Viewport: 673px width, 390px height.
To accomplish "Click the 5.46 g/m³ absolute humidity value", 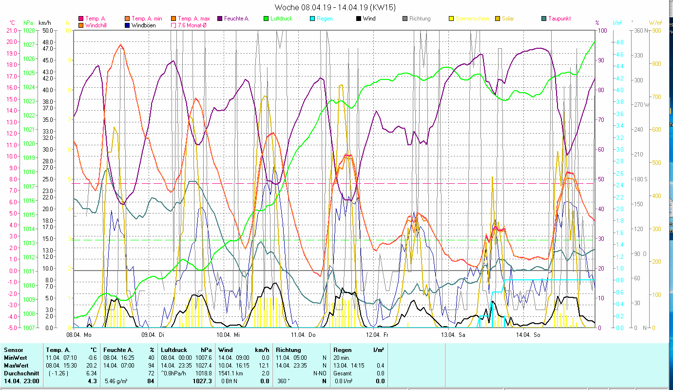I will [x=116, y=381].
